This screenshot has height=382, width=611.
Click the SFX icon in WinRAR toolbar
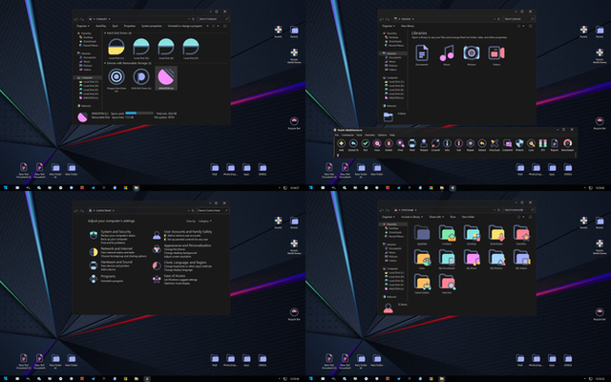[543, 143]
